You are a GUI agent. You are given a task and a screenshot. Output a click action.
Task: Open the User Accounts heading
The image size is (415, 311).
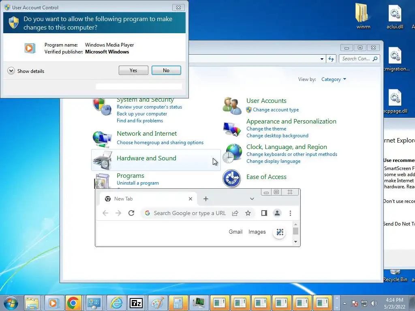tap(266, 101)
